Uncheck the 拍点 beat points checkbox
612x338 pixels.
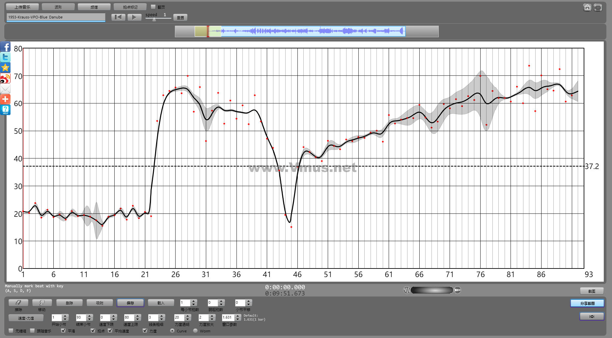(x=93, y=330)
